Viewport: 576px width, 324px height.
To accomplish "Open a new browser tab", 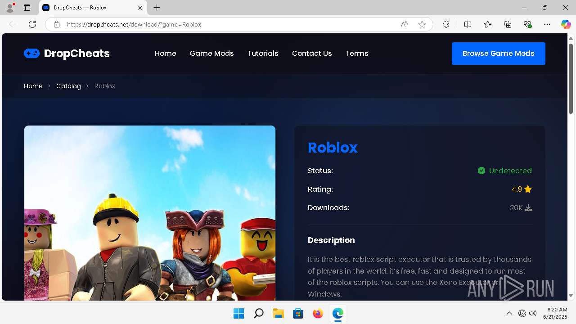I will pos(157,8).
